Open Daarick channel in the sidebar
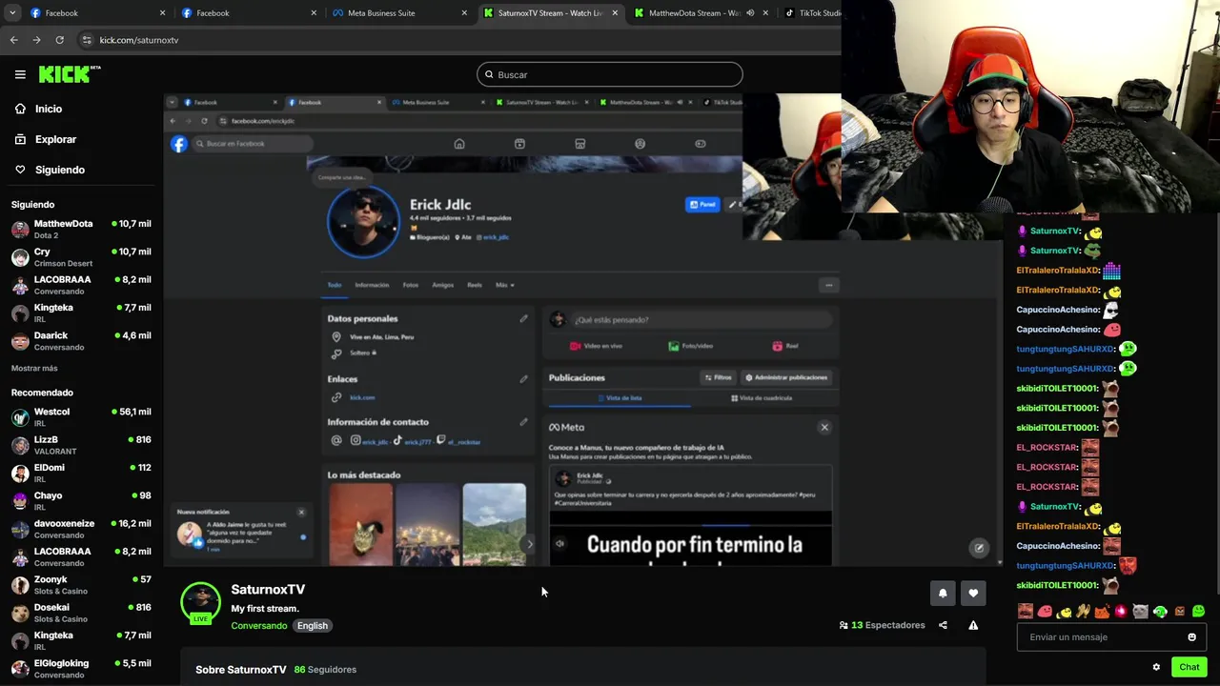1220x686 pixels. [81, 341]
